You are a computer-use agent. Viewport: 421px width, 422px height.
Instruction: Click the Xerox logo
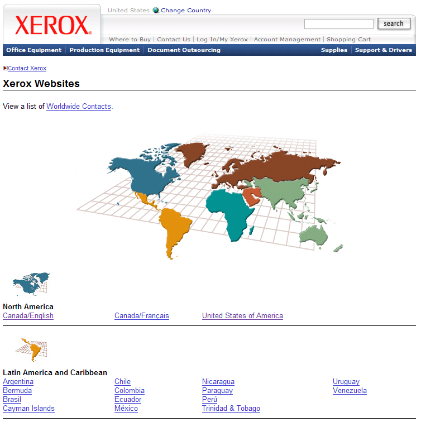point(52,25)
